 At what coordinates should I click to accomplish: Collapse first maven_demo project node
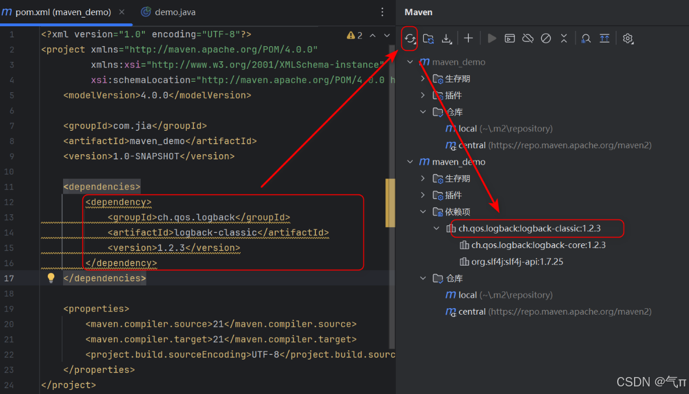410,62
